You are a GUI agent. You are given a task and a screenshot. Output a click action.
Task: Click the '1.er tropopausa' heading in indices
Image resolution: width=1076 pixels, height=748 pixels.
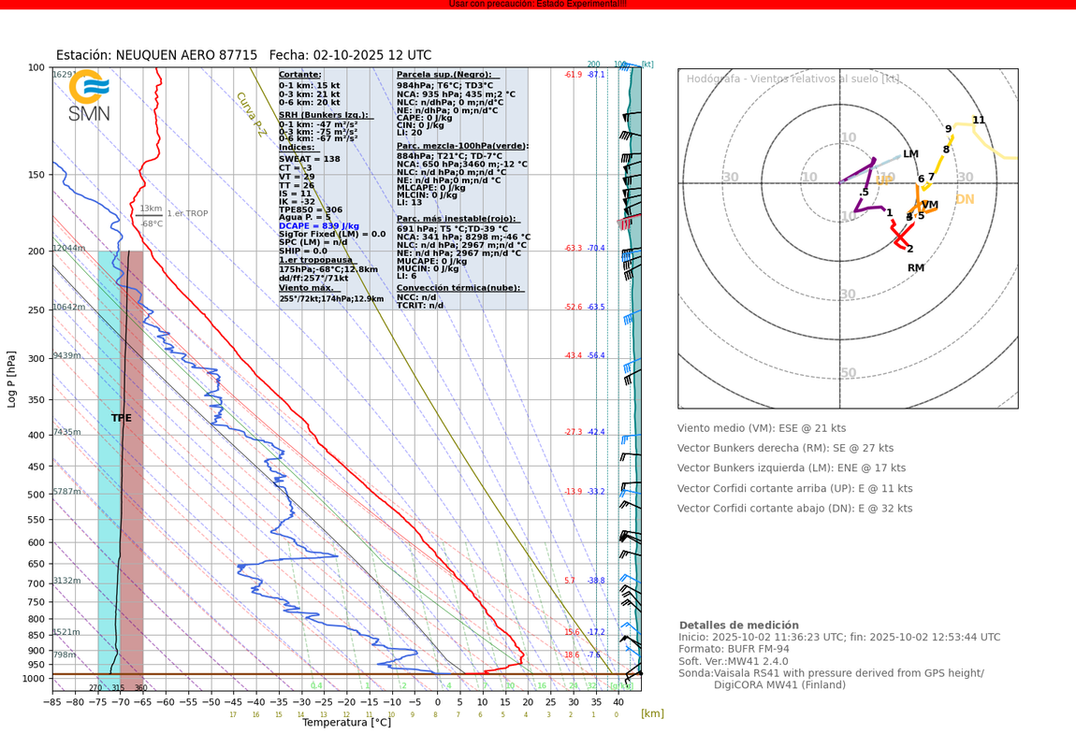point(315,260)
